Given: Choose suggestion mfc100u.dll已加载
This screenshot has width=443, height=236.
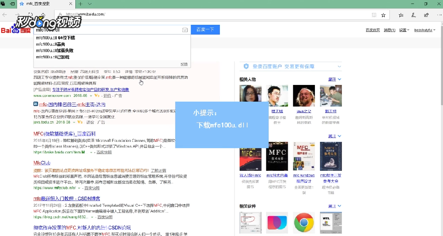Looking at the screenshot, I should coord(112,57).
